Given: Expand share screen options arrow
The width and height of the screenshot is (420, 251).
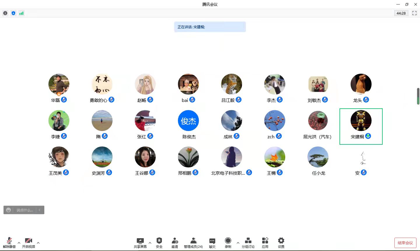Looking at the screenshot, I should (x=150, y=243).
